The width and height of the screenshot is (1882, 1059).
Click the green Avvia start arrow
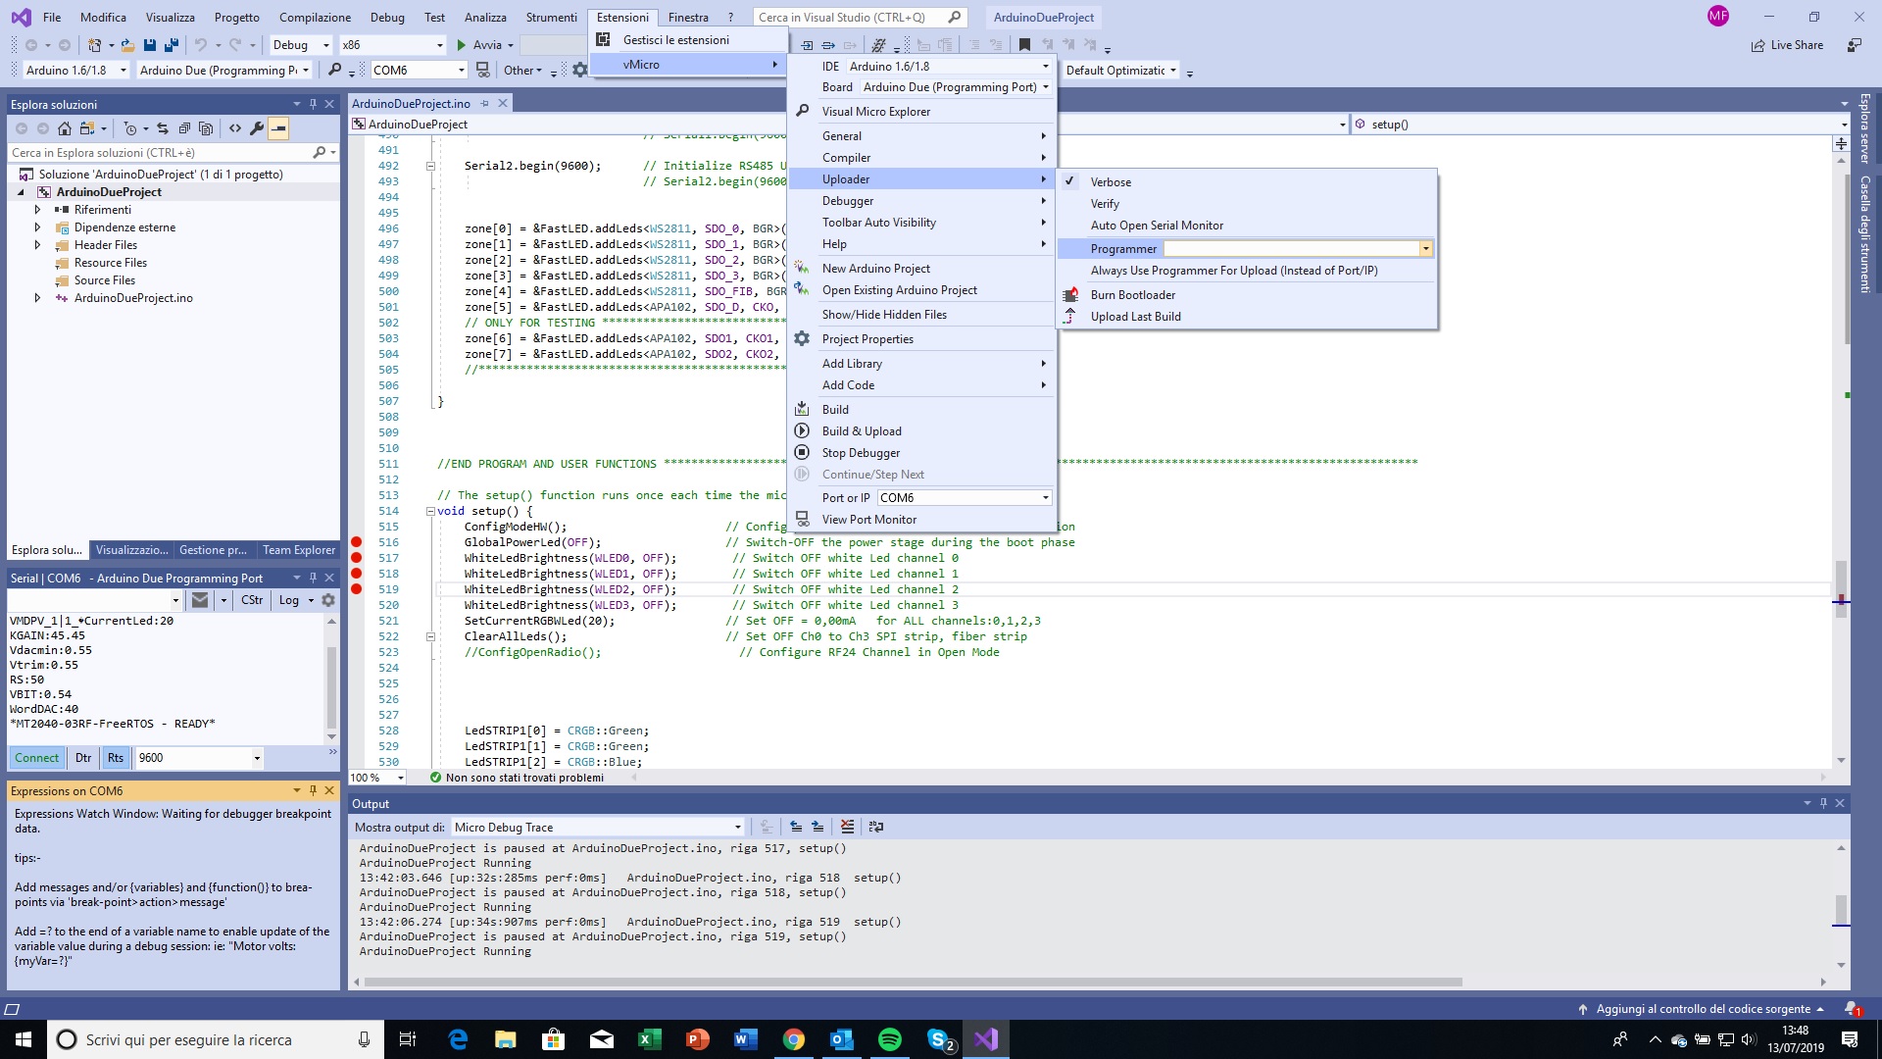pyautogui.click(x=462, y=45)
